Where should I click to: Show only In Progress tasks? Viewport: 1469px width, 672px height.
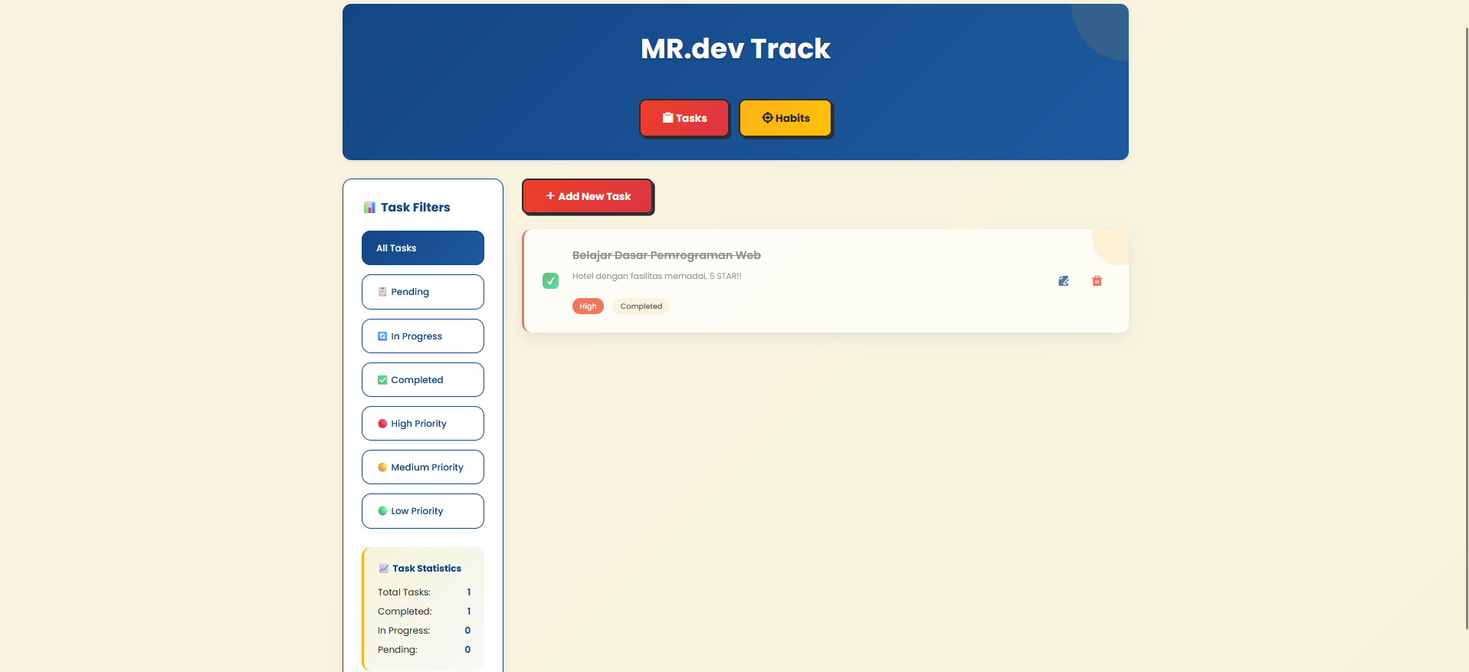[x=422, y=336]
